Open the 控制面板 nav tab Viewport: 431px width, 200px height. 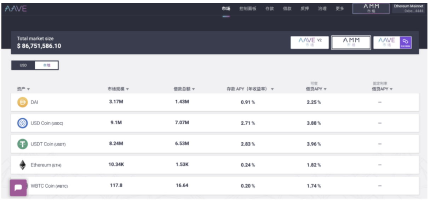tap(248, 9)
